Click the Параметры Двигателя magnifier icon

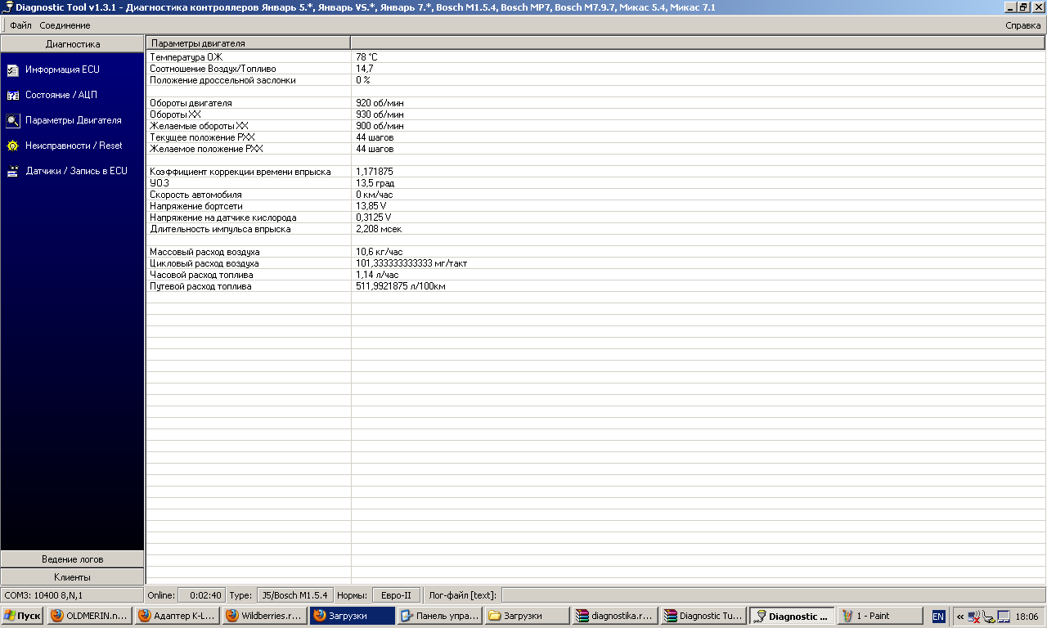coord(12,121)
